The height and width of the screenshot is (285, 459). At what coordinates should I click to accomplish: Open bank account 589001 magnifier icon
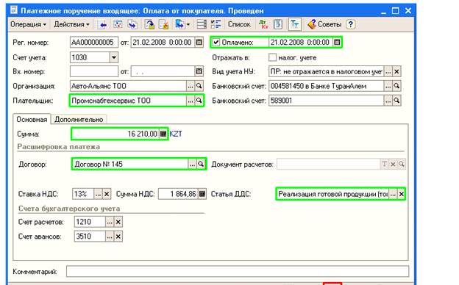point(396,101)
